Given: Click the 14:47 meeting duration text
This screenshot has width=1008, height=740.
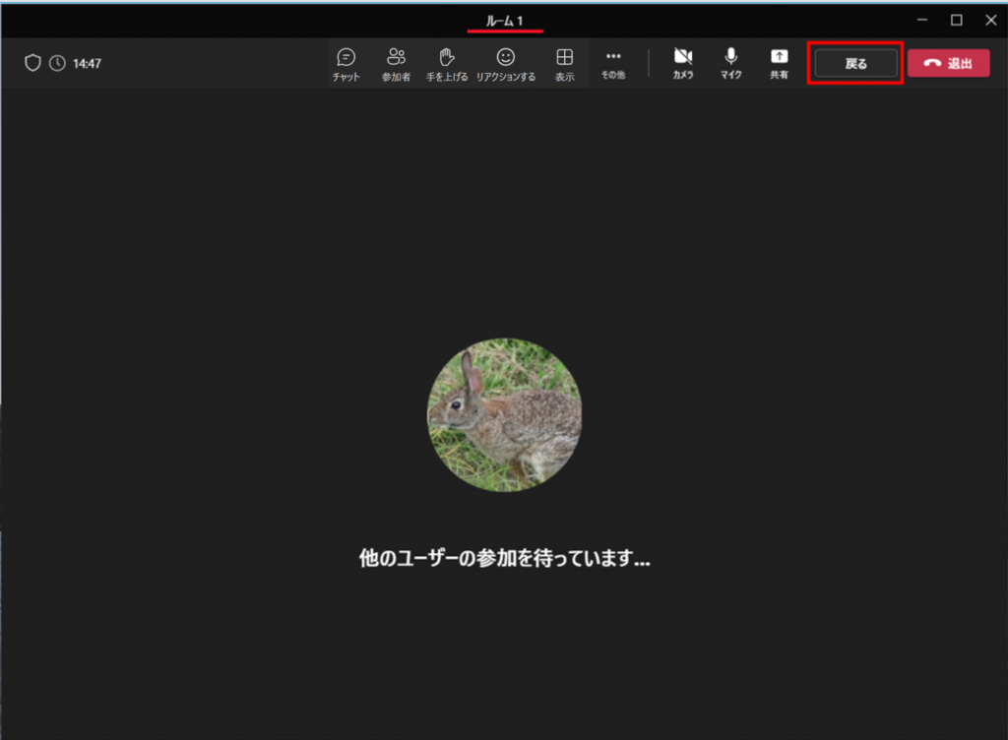Looking at the screenshot, I should [x=87, y=64].
